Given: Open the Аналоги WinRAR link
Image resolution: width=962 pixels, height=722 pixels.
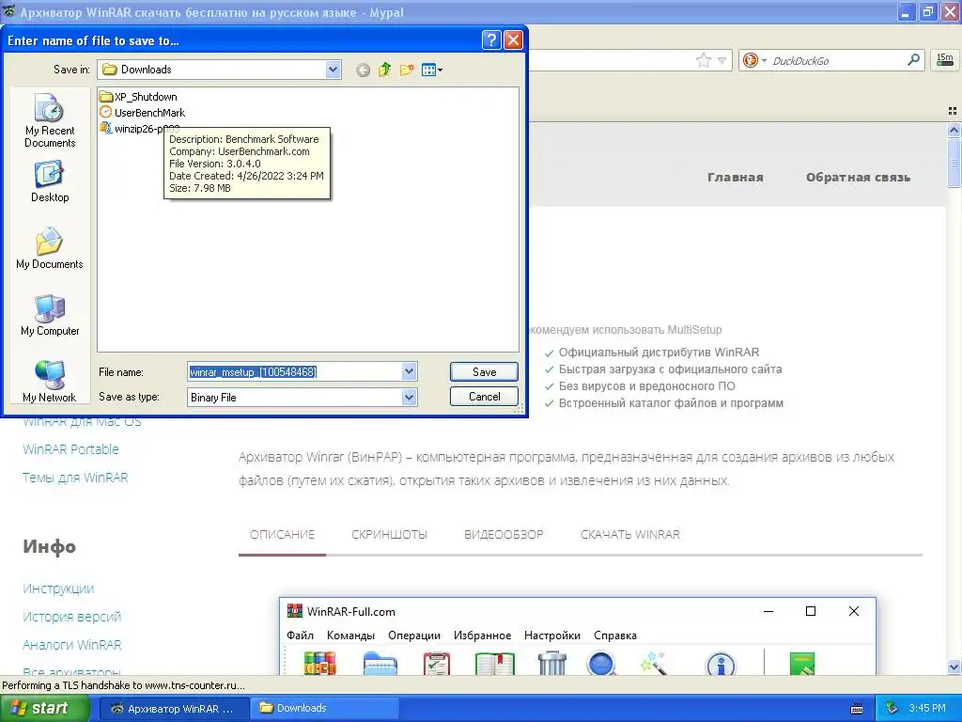Looking at the screenshot, I should (x=72, y=645).
